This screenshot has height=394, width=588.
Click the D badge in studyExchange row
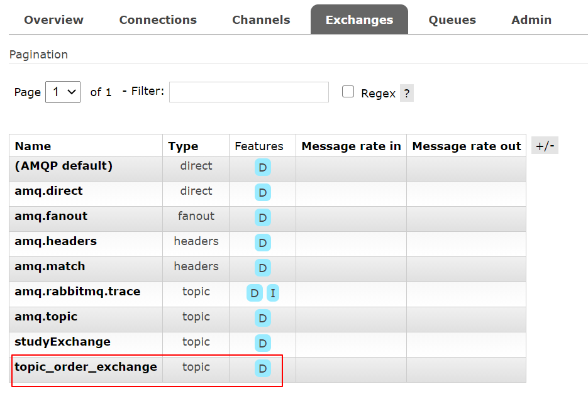[x=262, y=343]
